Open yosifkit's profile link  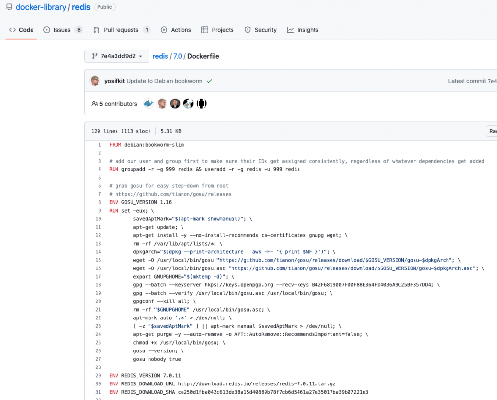tap(115, 81)
